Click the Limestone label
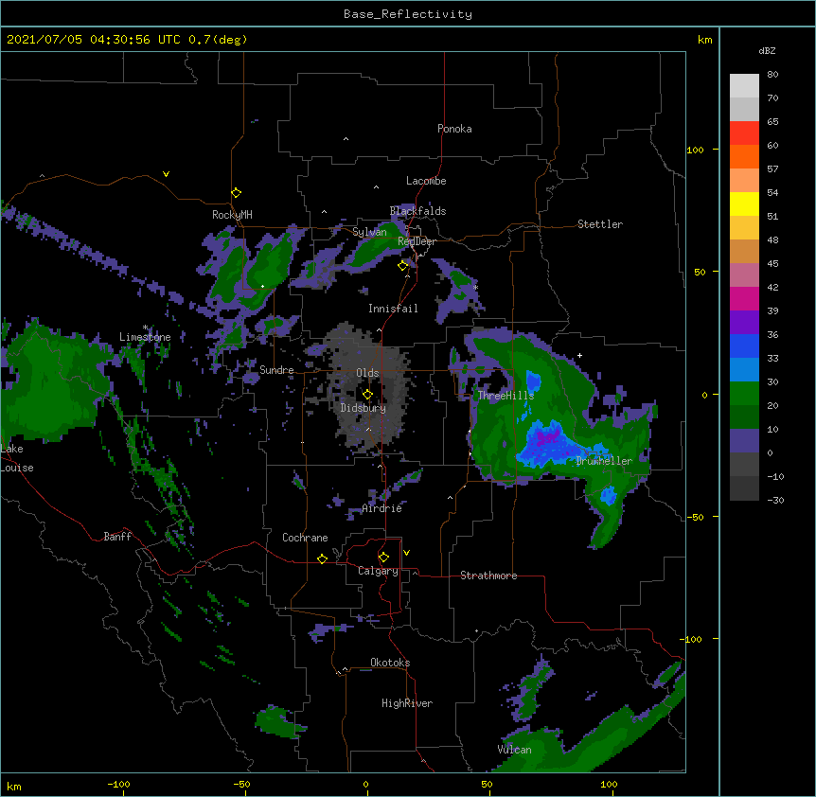Image resolution: width=816 pixels, height=797 pixels. (x=145, y=337)
